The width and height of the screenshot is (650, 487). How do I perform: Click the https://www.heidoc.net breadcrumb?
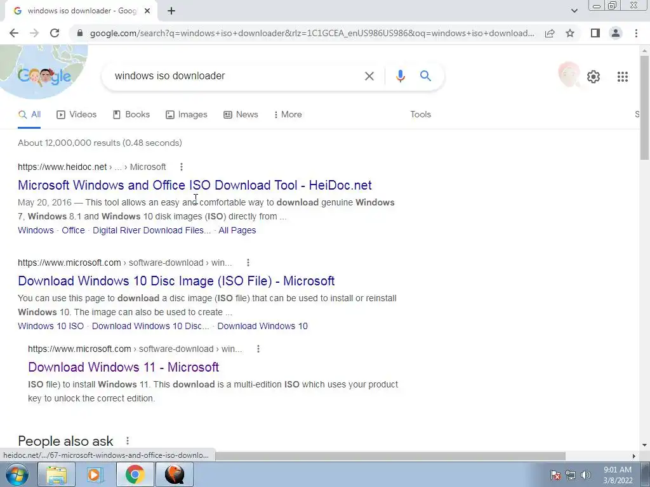tap(62, 167)
